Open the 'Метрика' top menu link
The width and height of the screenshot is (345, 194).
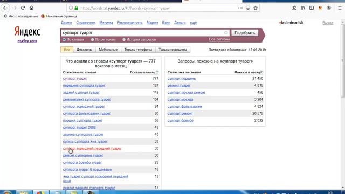[x=106, y=23]
